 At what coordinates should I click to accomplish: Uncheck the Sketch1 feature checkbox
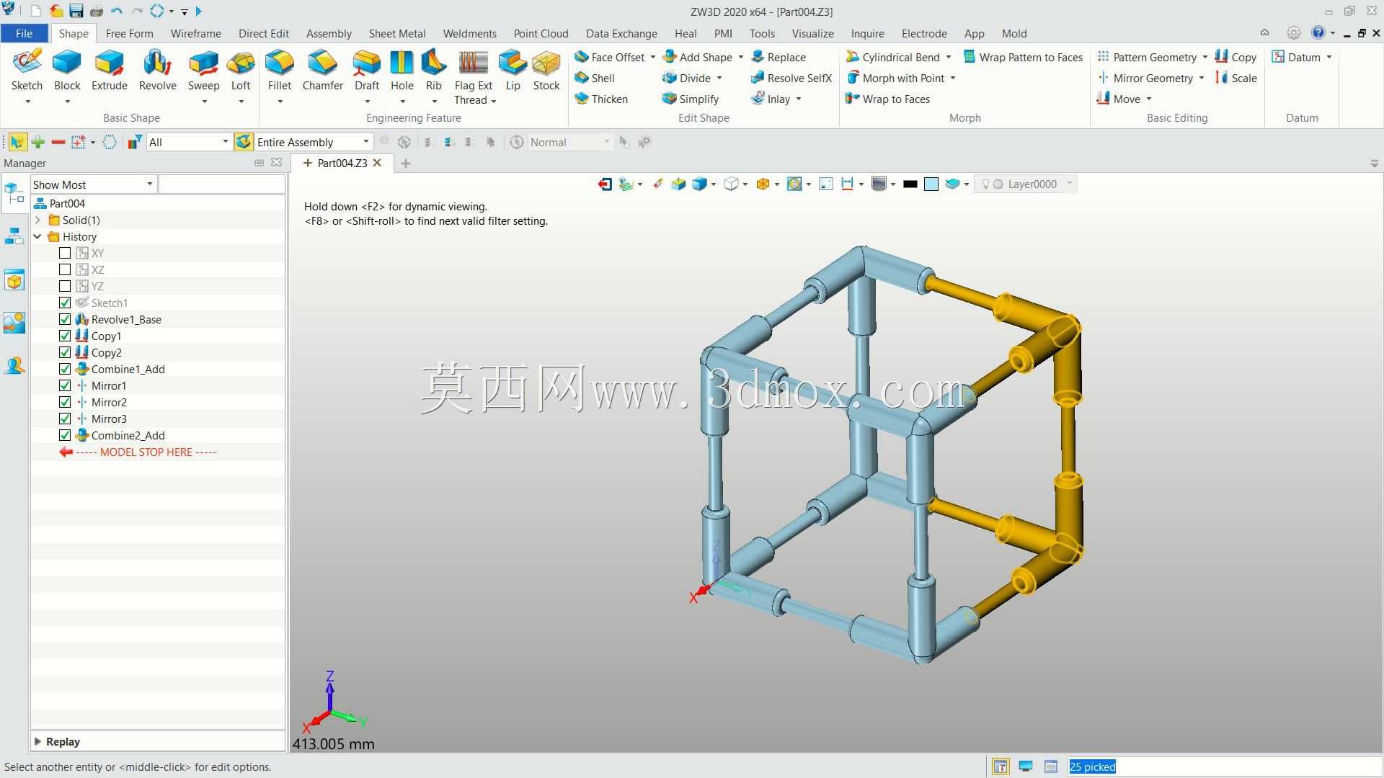pyautogui.click(x=65, y=303)
